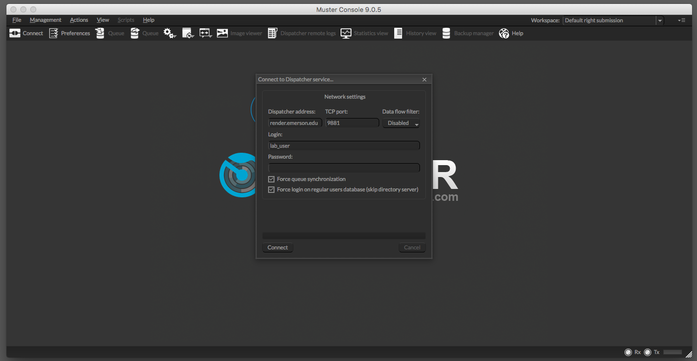Open the Help menu in menu bar
Viewport: 697px width, 361px height.
[x=148, y=20]
